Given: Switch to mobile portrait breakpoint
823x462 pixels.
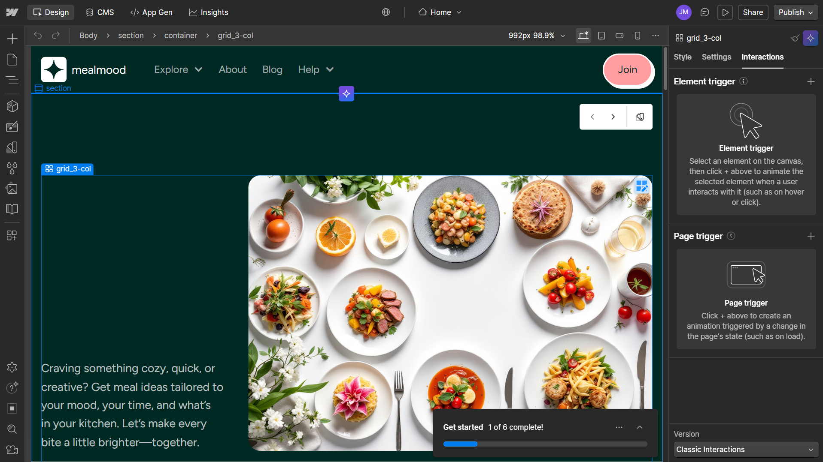Looking at the screenshot, I should point(638,36).
